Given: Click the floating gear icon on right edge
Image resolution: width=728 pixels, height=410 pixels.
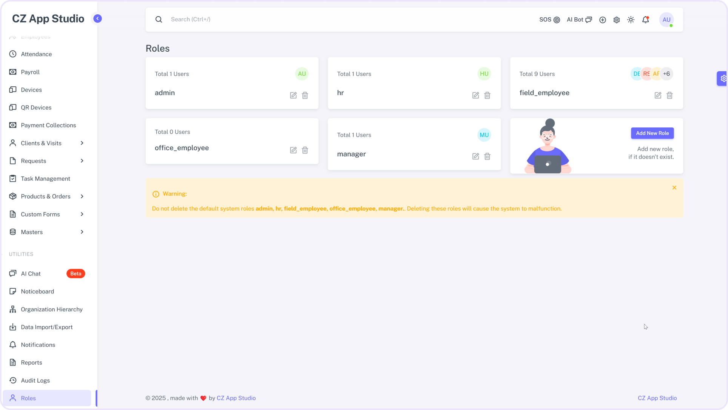Looking at the screenshot, I should coord(723,78).
